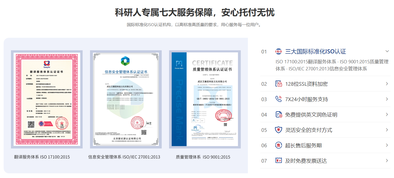This screenshot has height=178, width=394.
Task: Click the number 05 in the guarantee list
Action: [264, 130]
